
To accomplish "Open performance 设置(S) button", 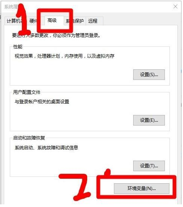I will pyautogui.click(x=149, y=75).
